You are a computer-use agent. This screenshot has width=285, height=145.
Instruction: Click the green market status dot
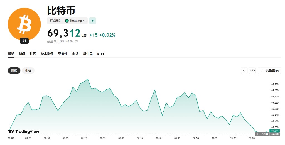click(92, 21)
